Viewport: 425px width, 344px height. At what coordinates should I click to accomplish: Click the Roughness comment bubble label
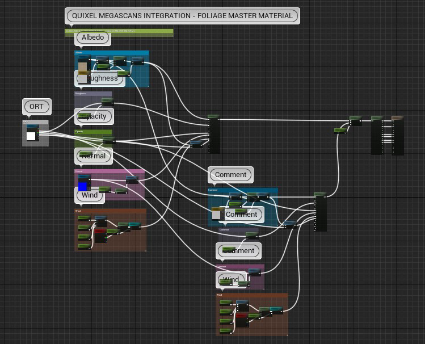point(100,78)
